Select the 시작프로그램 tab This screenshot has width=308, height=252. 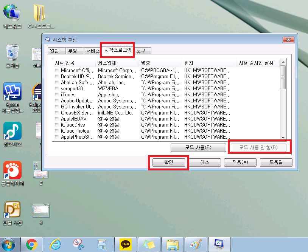coord(117,50)
